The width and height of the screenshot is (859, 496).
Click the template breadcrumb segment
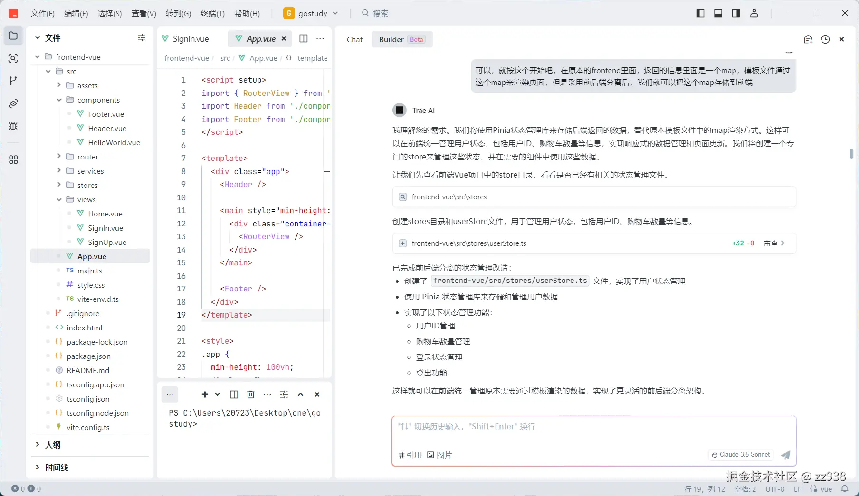pyautogui.click(x=312, y=58)
